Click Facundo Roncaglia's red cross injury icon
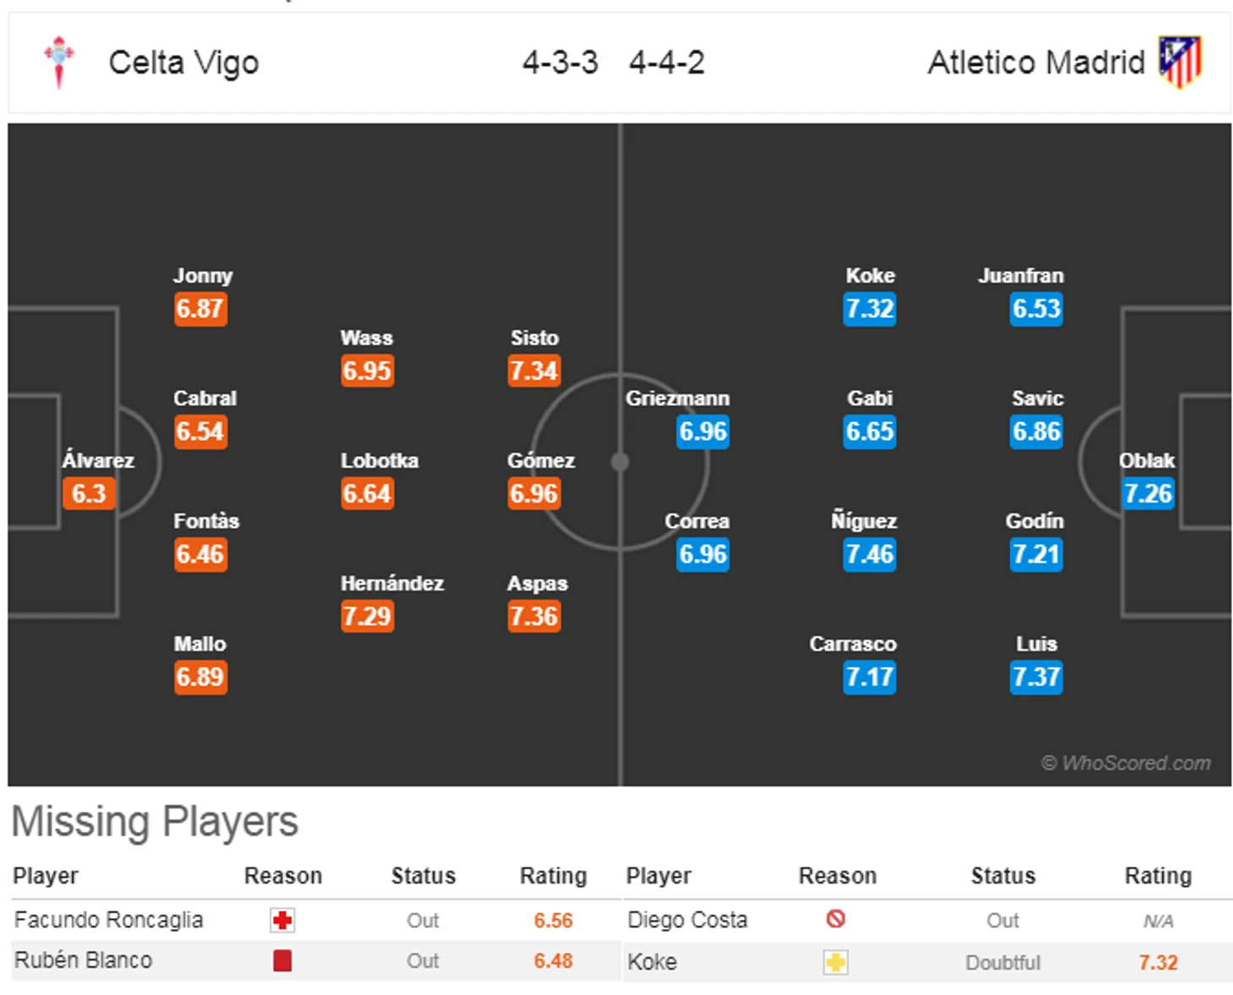Viewport: 1233px width, 995px height. pos(282,920)
